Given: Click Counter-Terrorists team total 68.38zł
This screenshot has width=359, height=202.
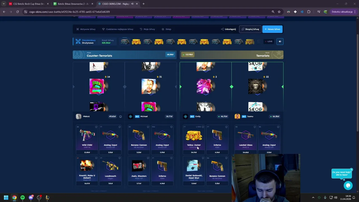Looking at the screenshot, I should coord(170,54).
